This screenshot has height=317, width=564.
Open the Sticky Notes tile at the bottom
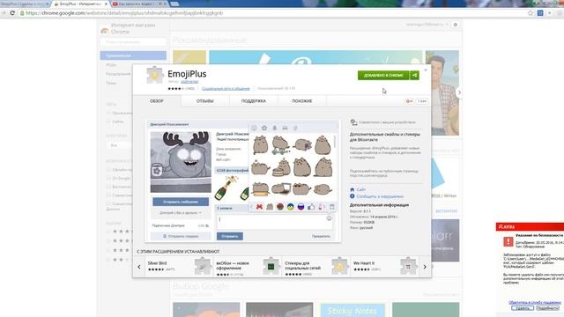[352, 310]
